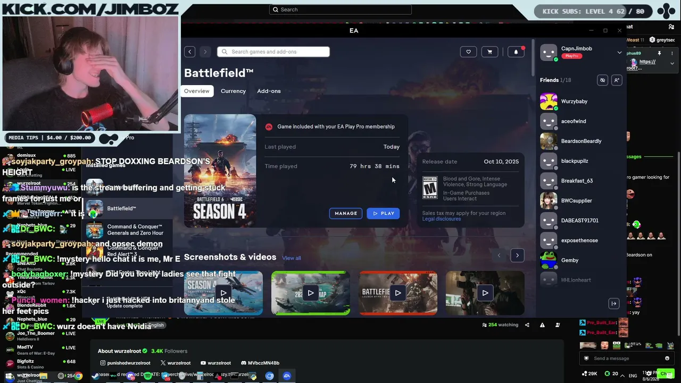681x383 pixels.
Task: Open the chat users icon in chat header
Action: (x=671, y=27)
